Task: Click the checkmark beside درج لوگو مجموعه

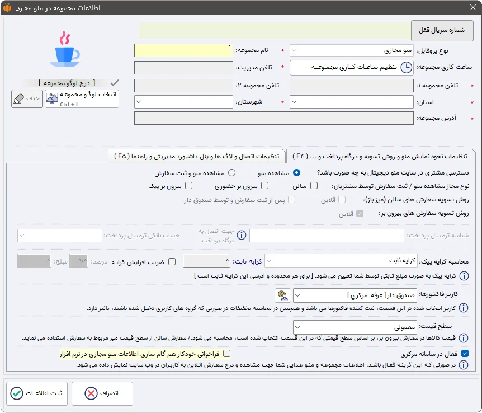Action: click(115, 83)
